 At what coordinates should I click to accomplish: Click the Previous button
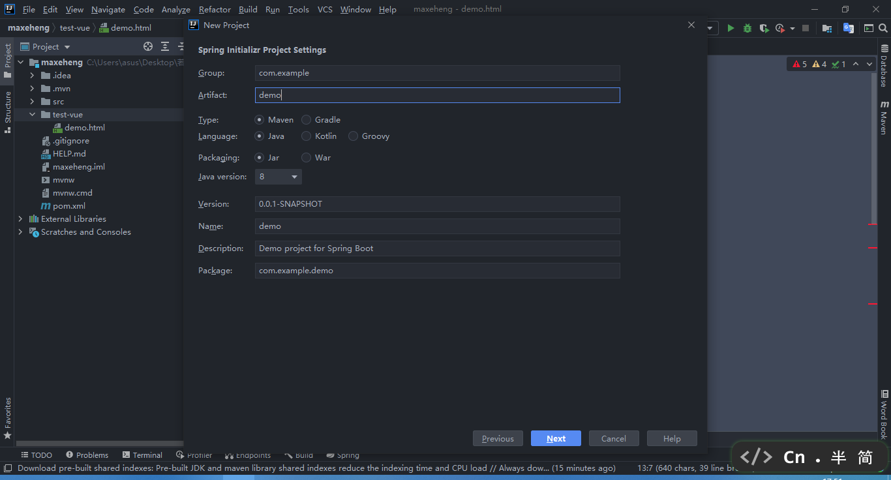(498, 438)
